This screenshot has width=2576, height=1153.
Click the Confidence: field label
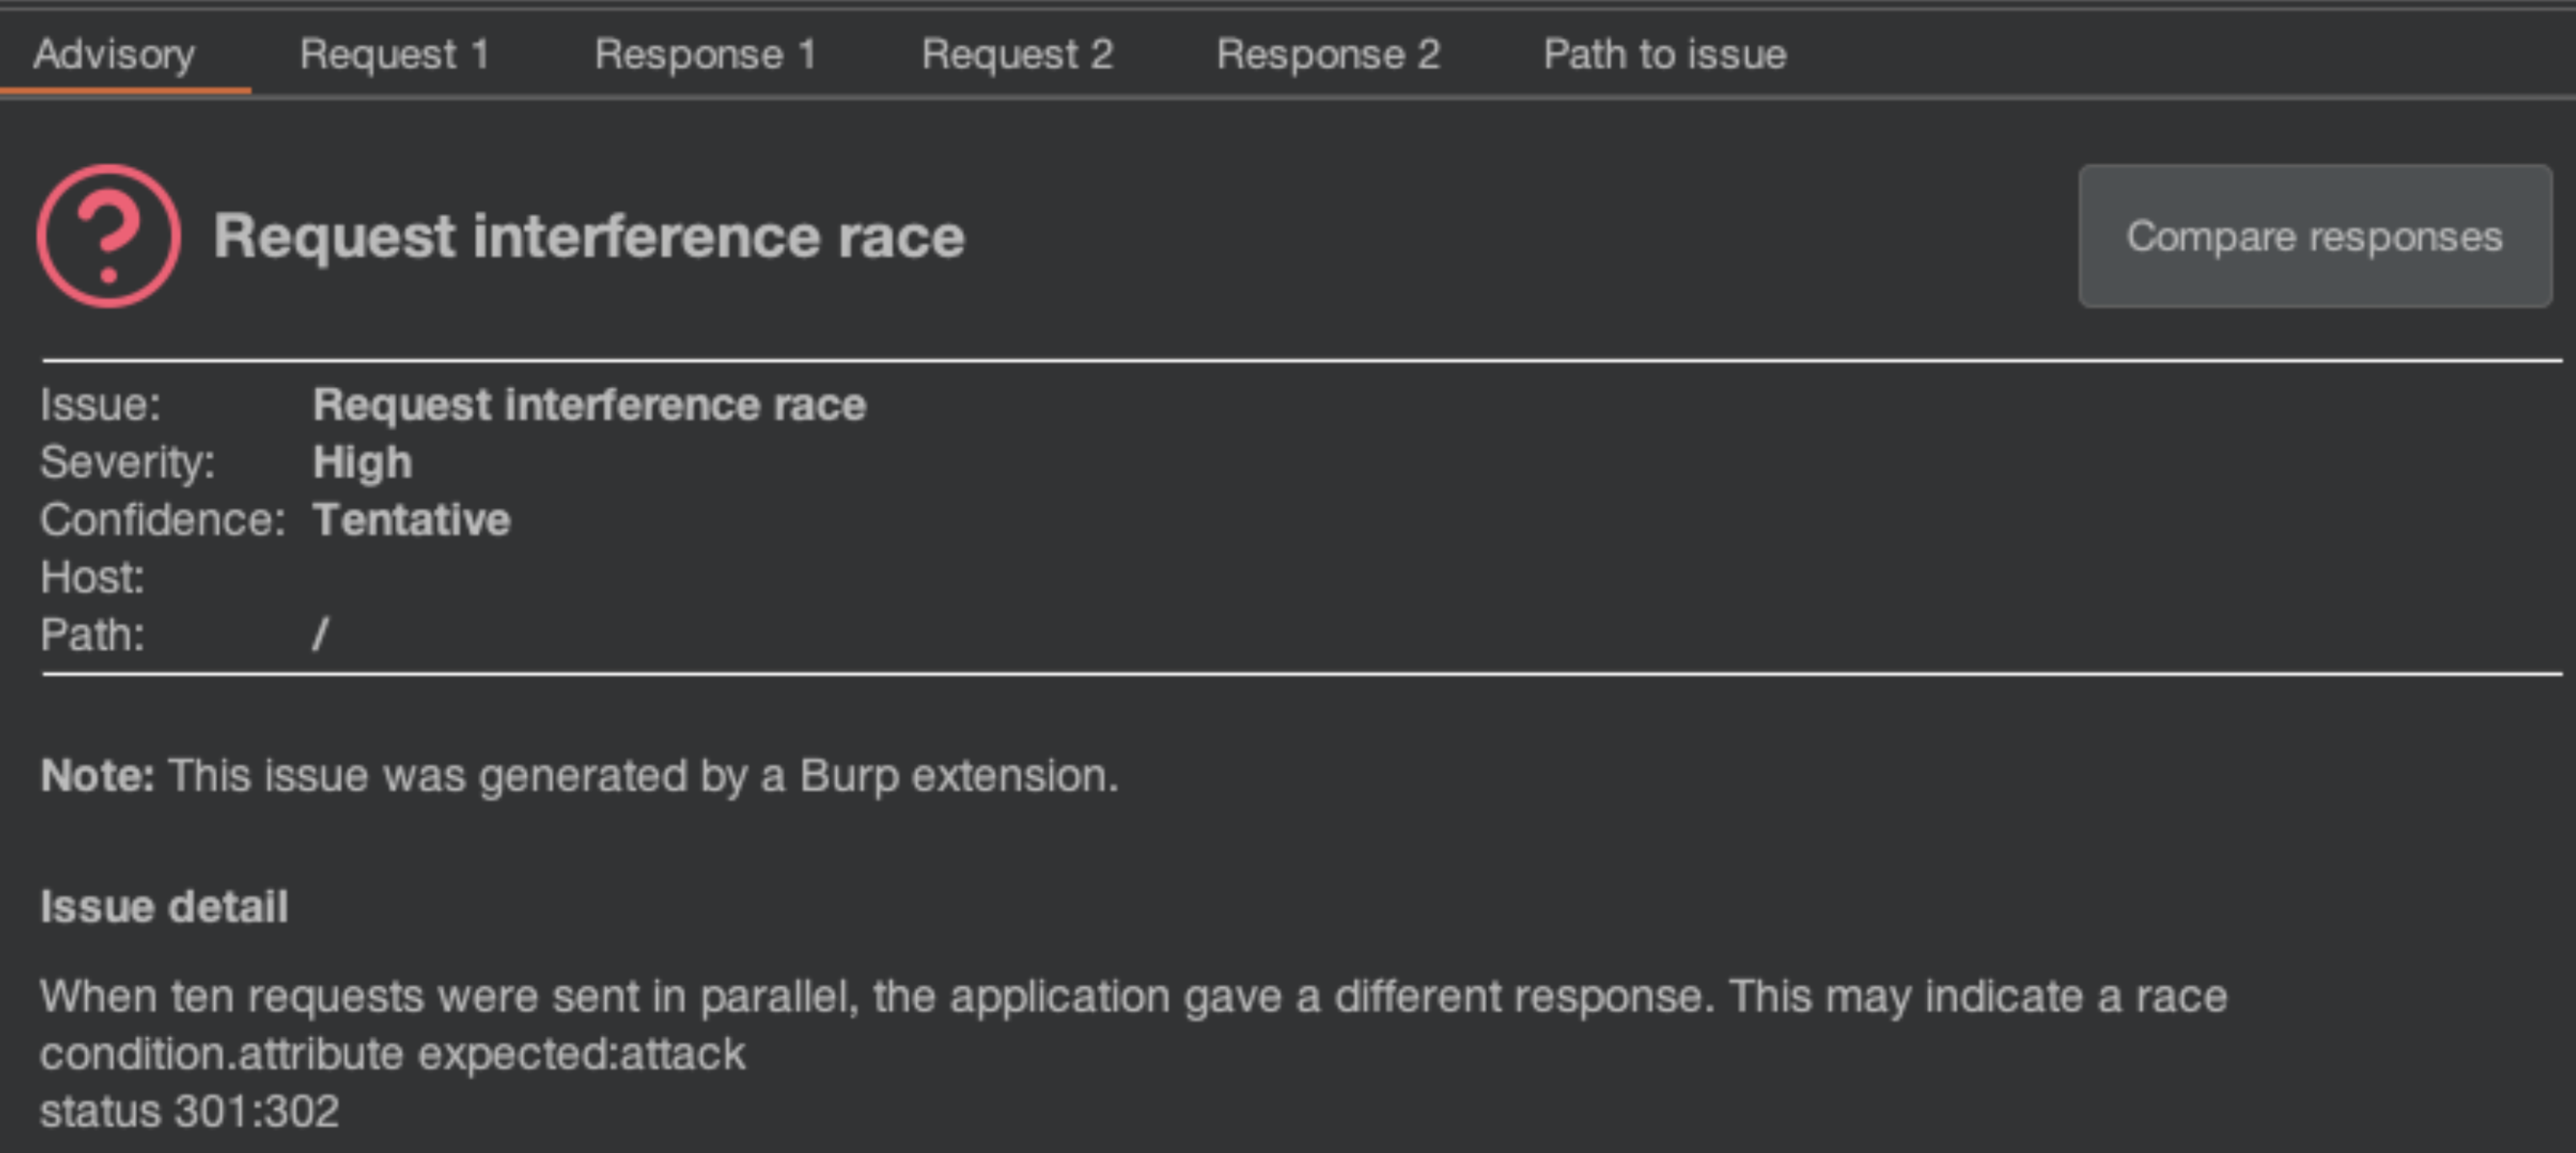coord(162,520)
